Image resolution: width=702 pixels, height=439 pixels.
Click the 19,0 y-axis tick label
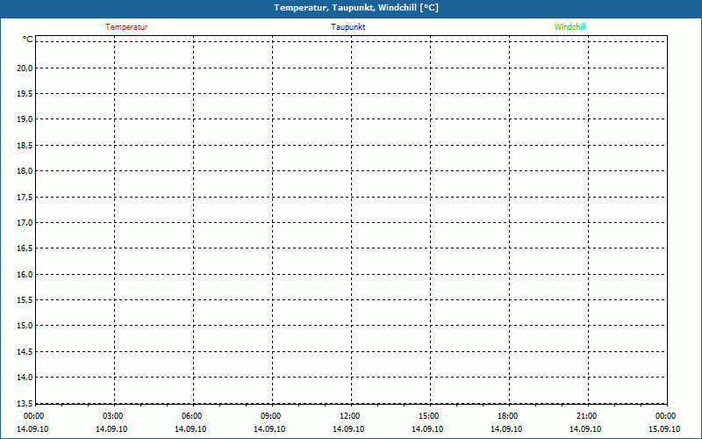(25, 119)
